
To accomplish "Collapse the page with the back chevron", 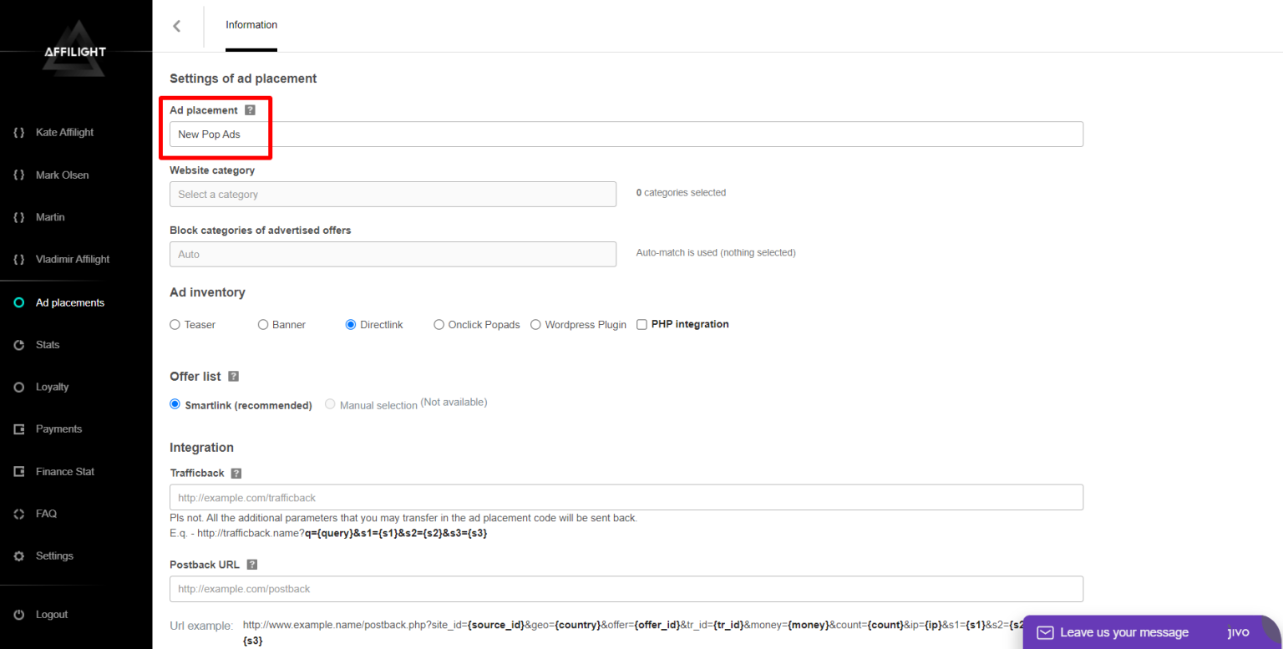I will tap(177, 25).
